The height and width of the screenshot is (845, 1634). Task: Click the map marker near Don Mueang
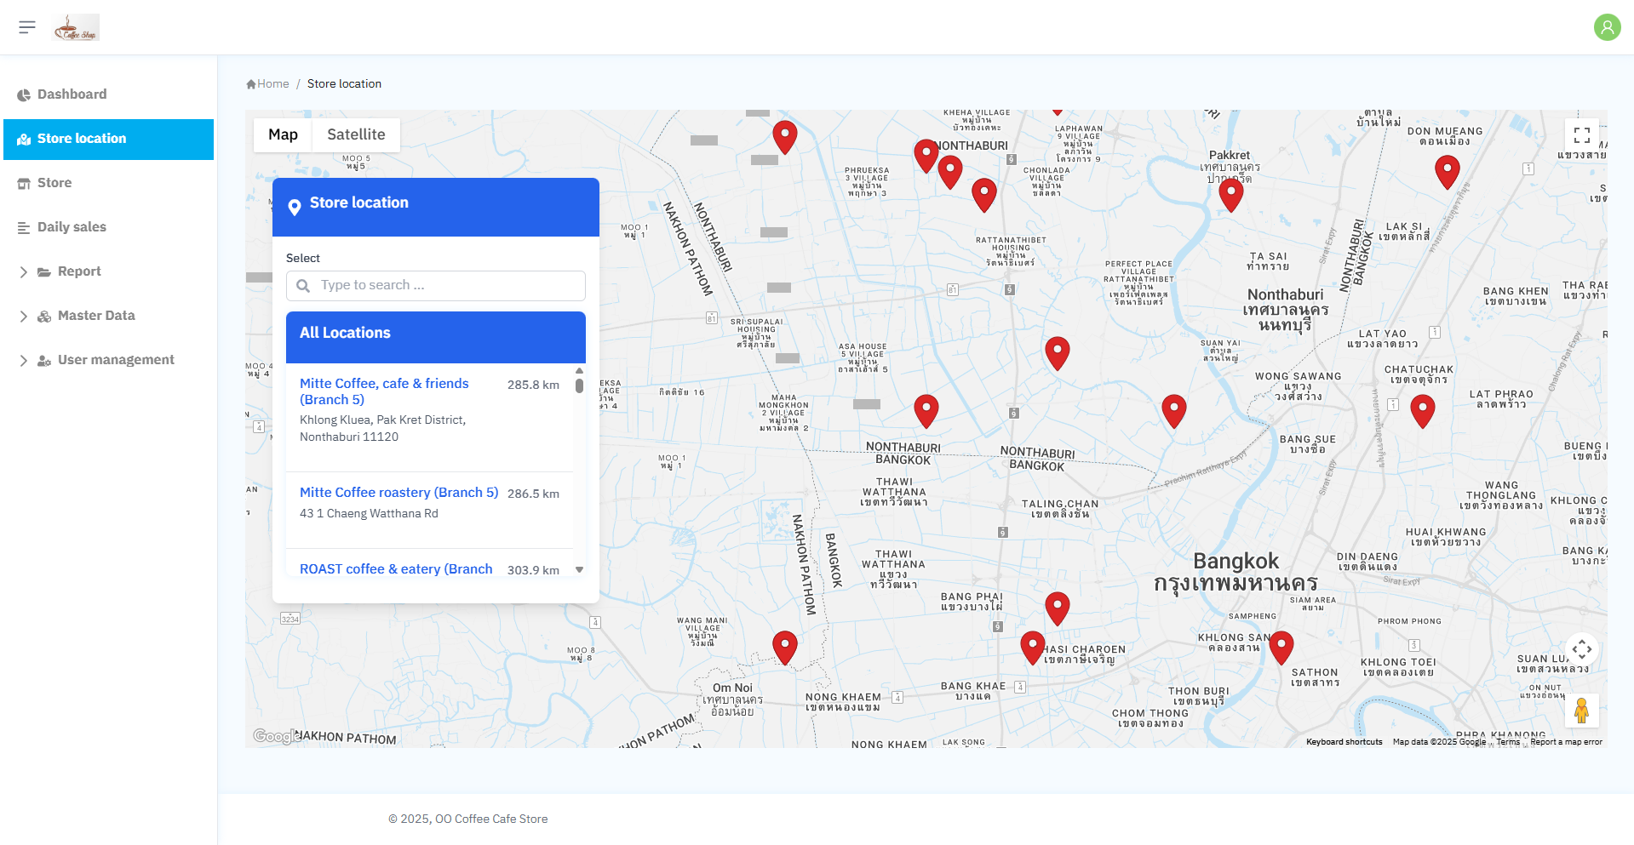[x=1448, y=171]
